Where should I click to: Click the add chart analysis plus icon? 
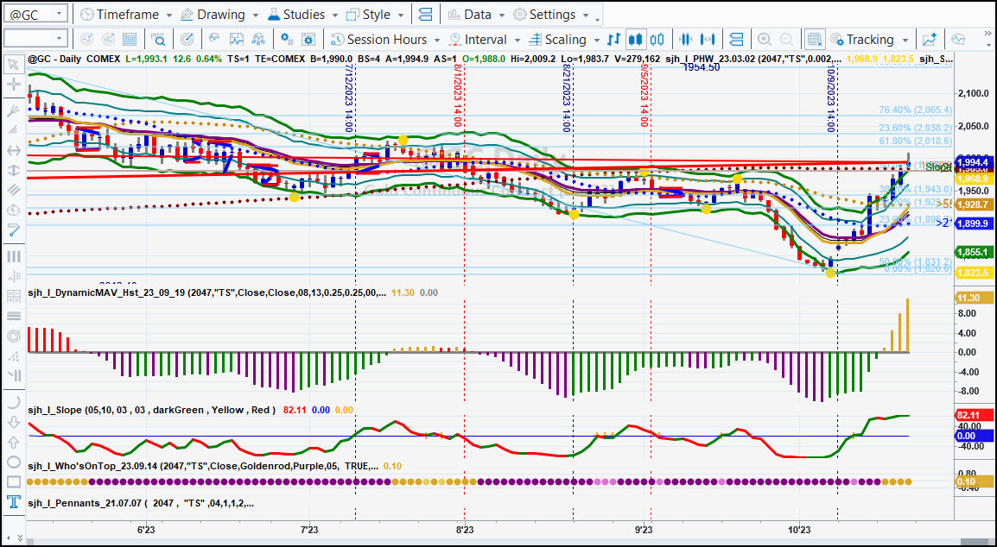click(930, 40)
